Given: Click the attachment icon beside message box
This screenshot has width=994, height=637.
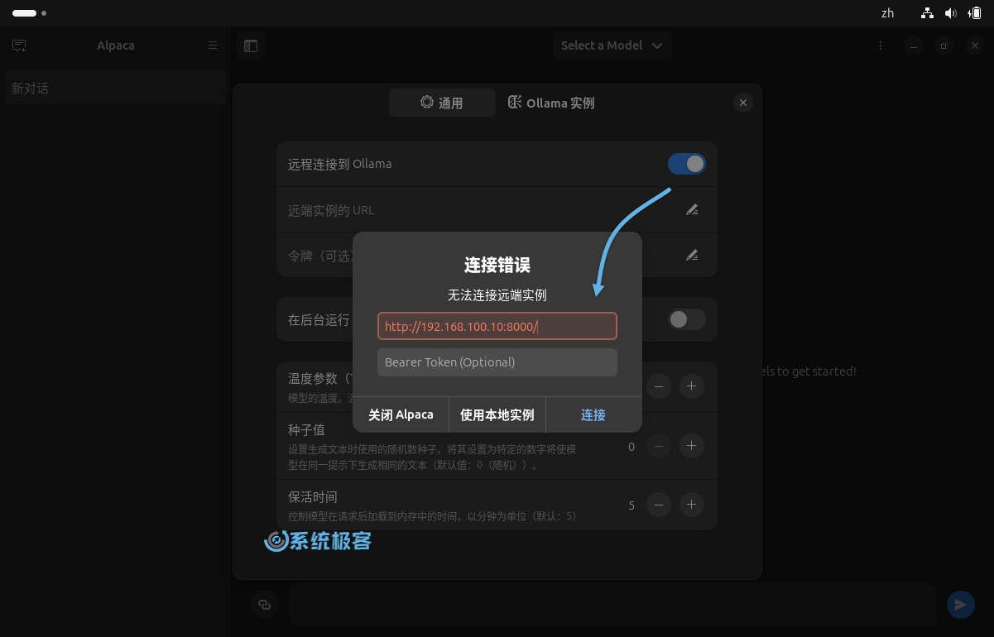Looking at the screenshot, I should click(x=265, y=605).
